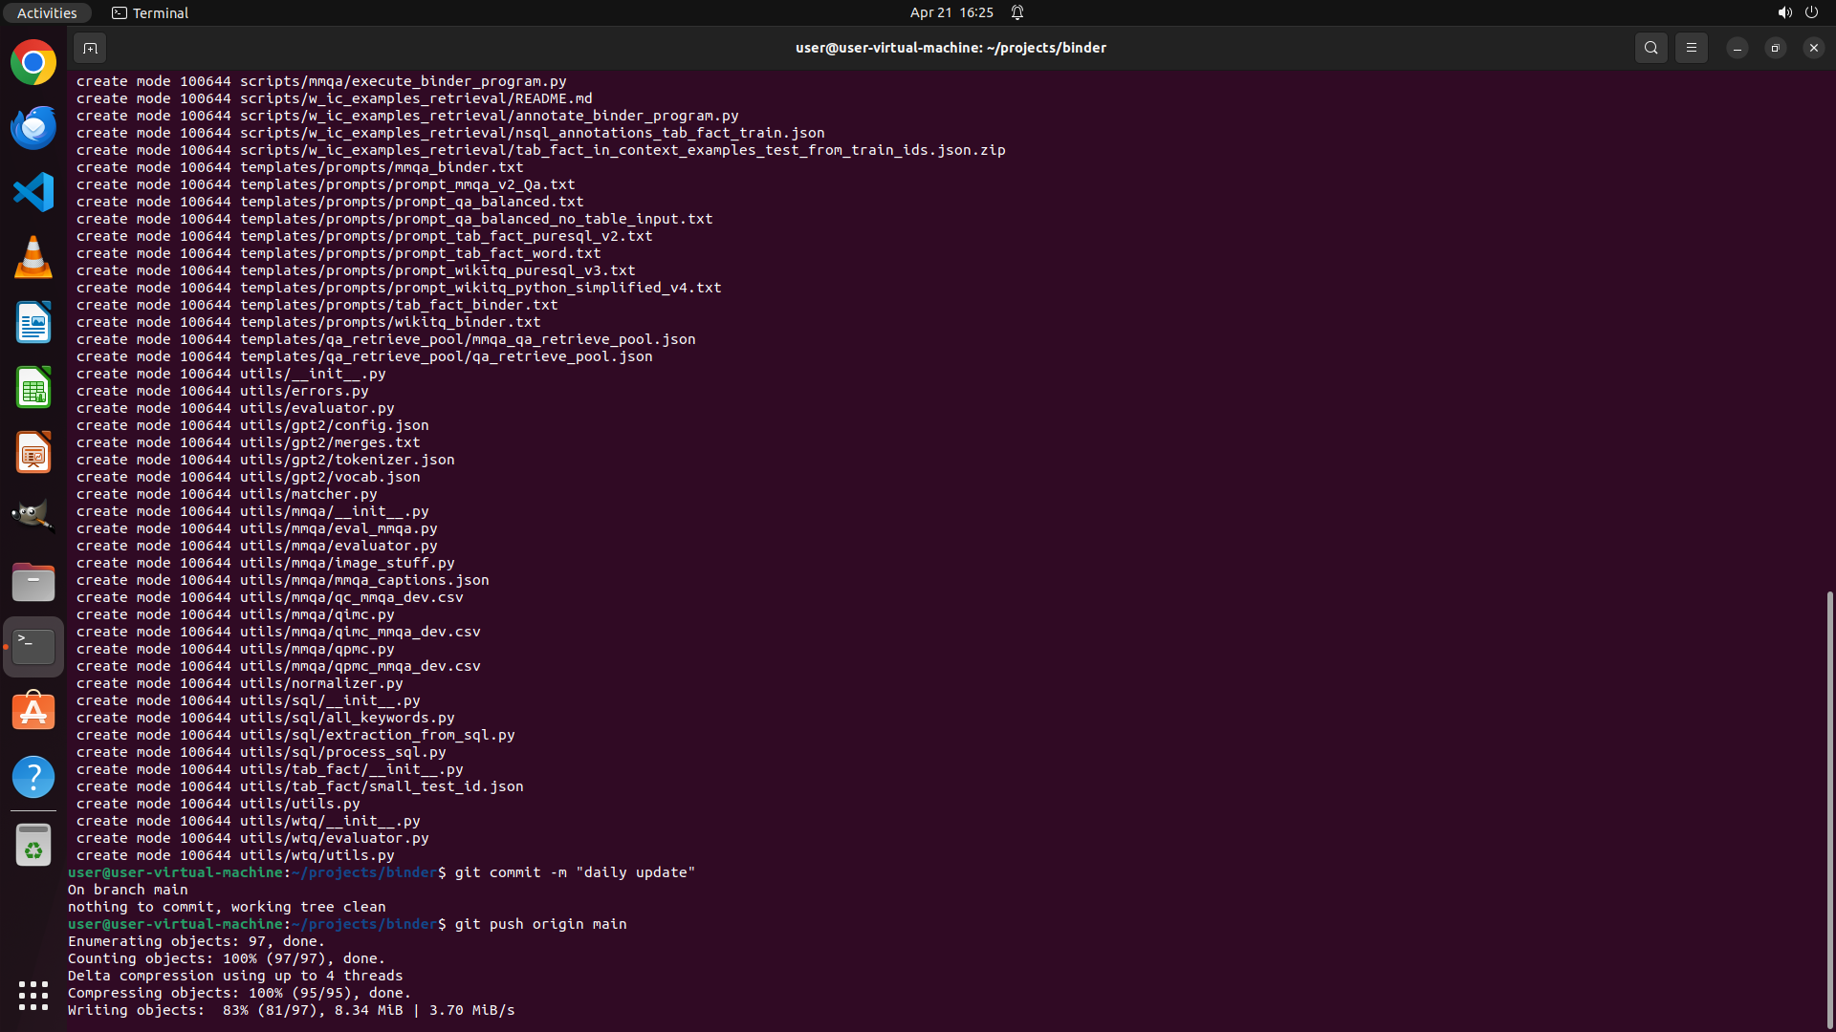
Task: Open the Help application
Action: tap(33, 777)
